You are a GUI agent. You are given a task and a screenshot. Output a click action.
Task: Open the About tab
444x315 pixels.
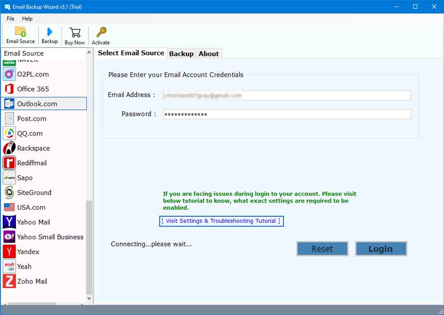[209, 54]
